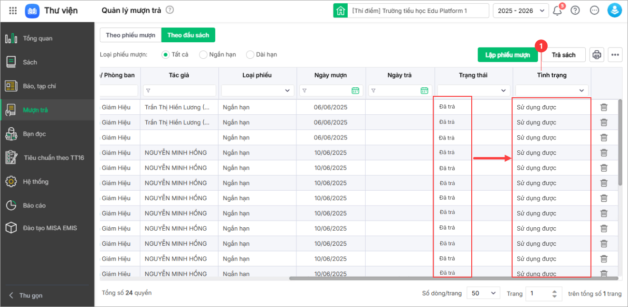Click the horizontal table scrollbar
This screenshot has width=628, height=307.
(451, 279)
